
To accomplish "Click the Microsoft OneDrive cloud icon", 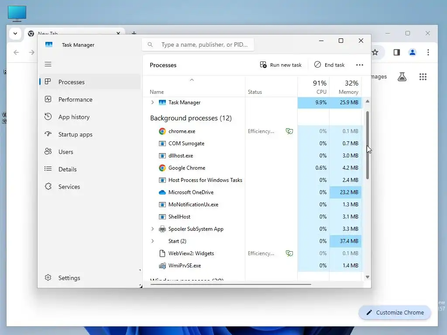I will 162,192.
